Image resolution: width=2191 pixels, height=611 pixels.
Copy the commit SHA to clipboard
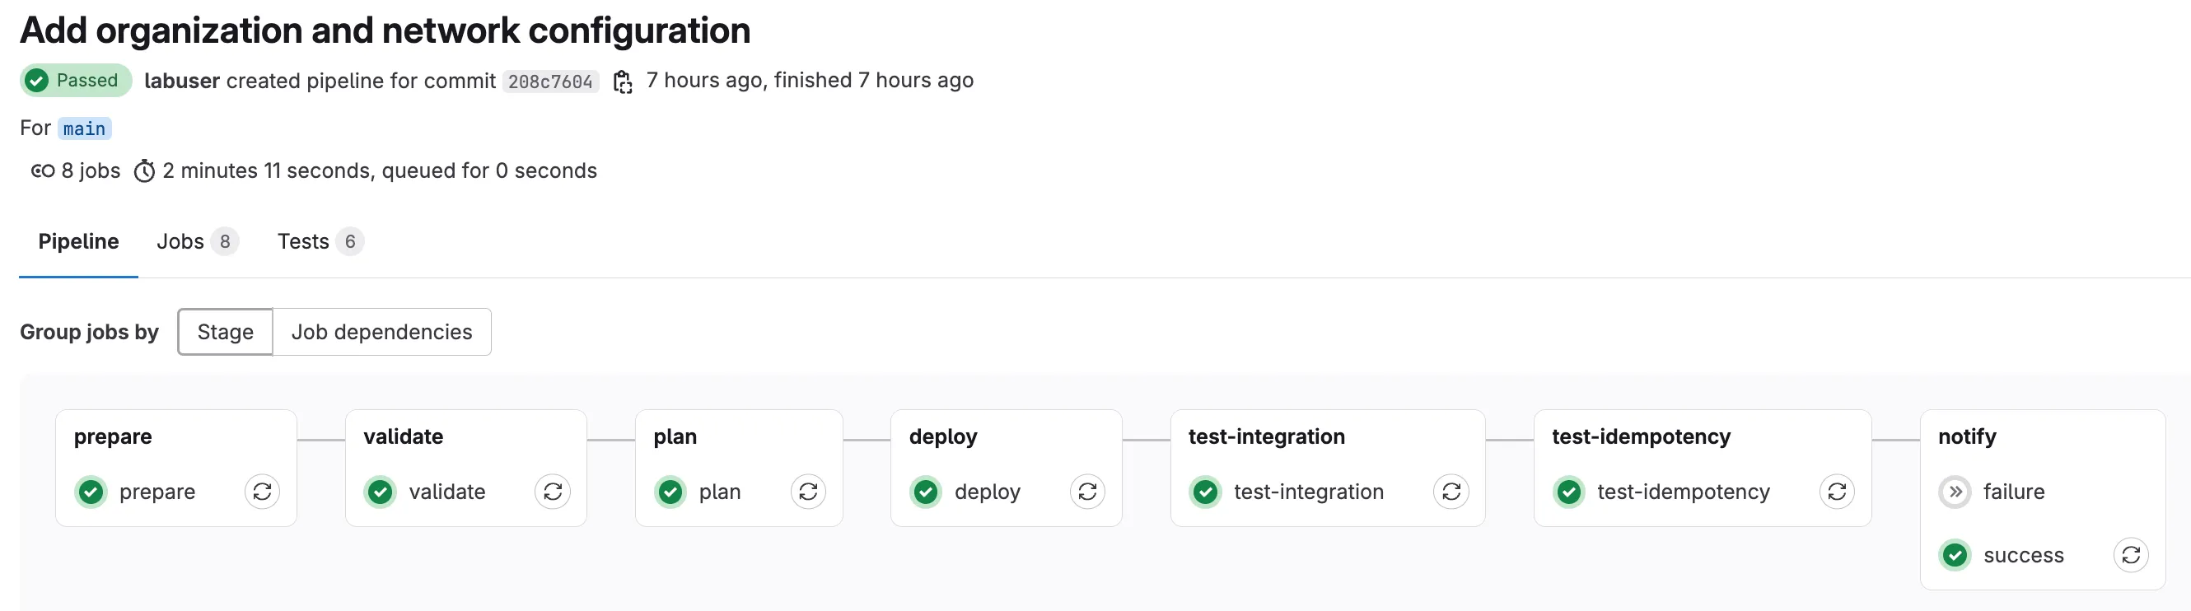click(623, 82)
